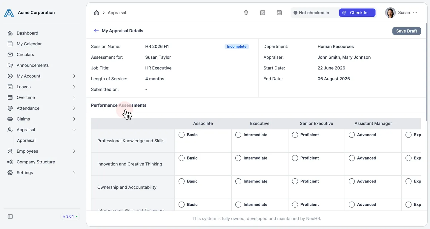Click the Announcements megaphone icon
This screenshot has width=430, height=229.
click(x=10, y=65)
